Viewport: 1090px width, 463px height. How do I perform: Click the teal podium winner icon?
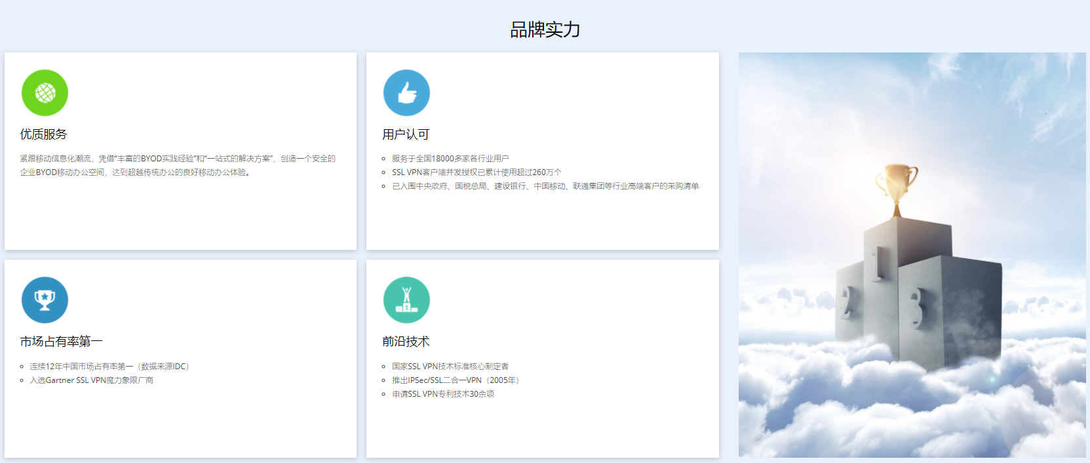(406, 300)
